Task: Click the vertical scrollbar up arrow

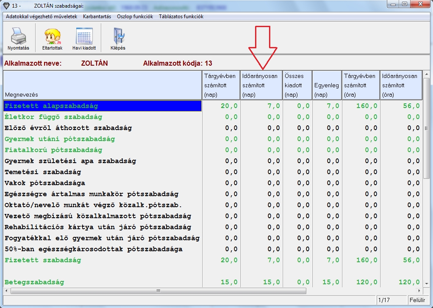Action: pyautogui.click(x=426, y=74)
